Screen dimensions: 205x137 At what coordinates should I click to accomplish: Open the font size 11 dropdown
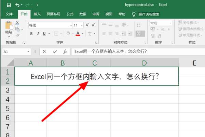pyautogui.click(x=82, y=25)
